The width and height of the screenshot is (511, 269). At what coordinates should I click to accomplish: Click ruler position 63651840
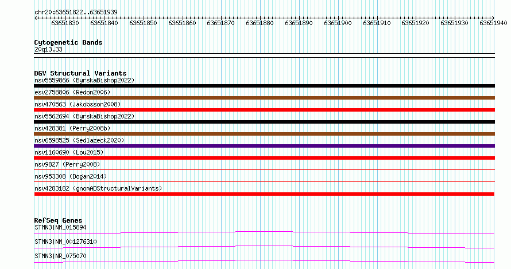coord(104,23)
